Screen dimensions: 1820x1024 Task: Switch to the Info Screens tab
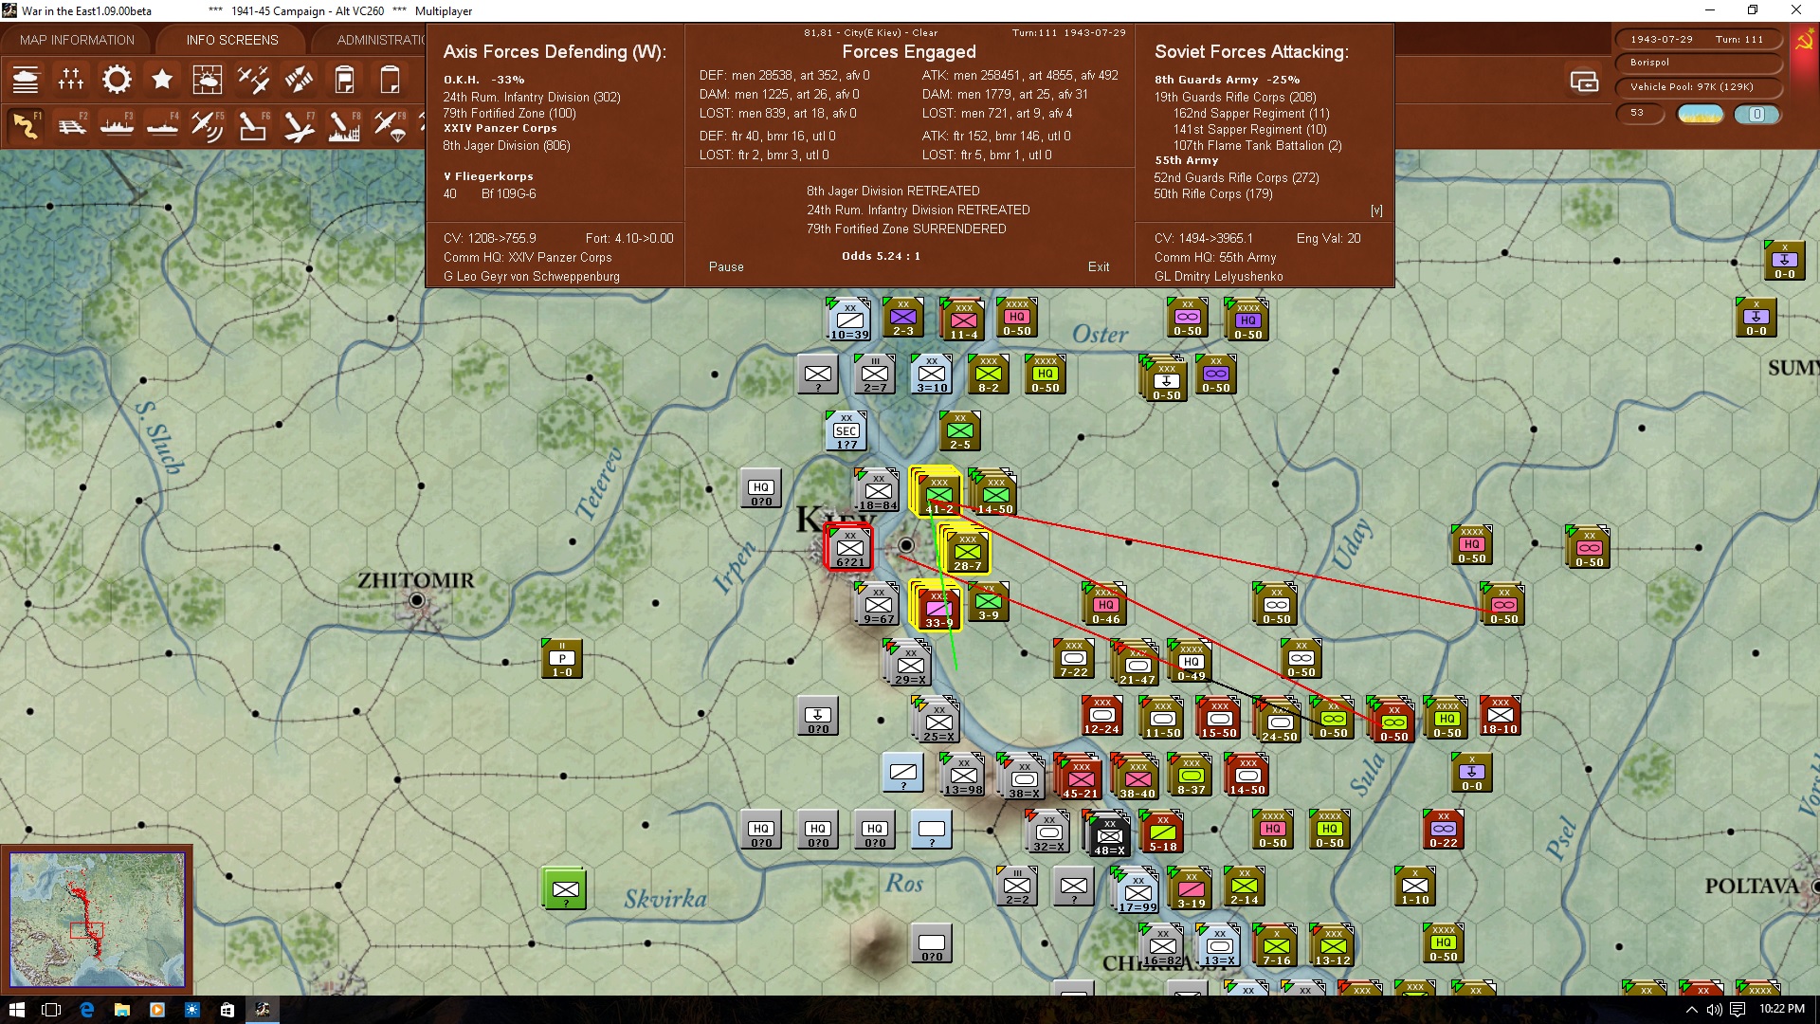[x=232, y=40]
